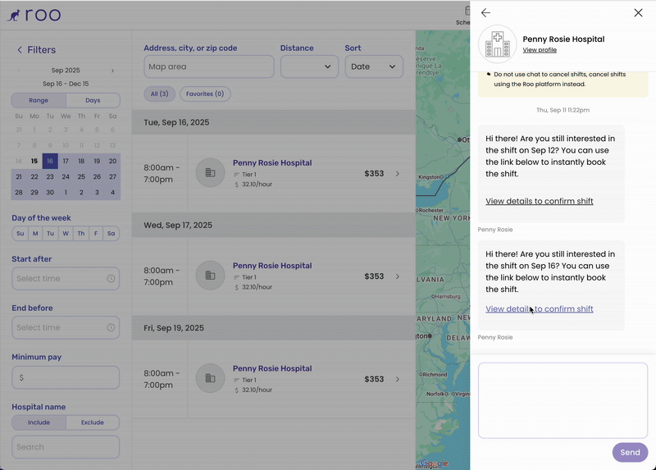Click the Map area address field

pos(209,66)
